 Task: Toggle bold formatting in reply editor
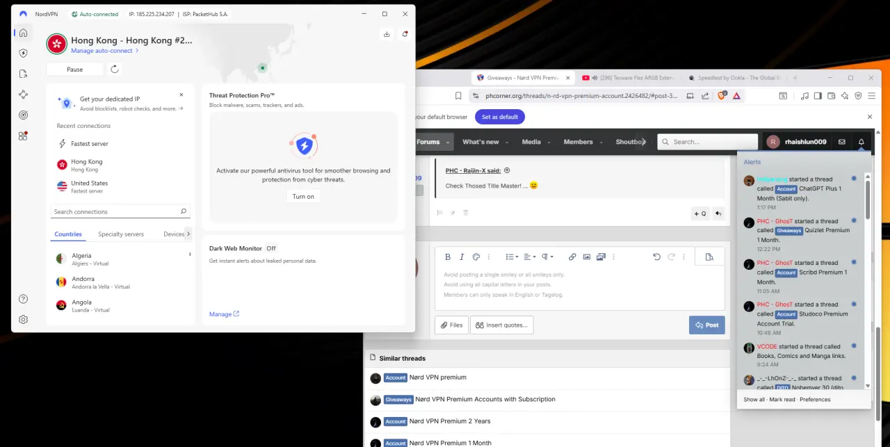coord(448,257)
